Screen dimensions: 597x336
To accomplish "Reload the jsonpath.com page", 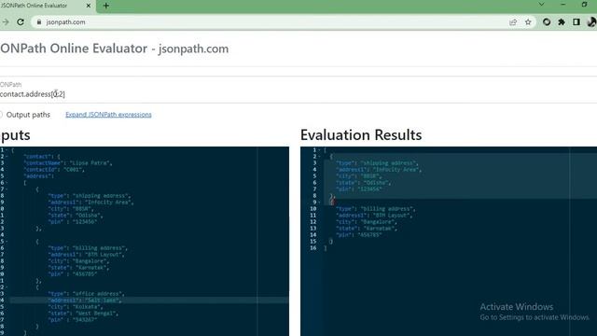I will (21, 22).
